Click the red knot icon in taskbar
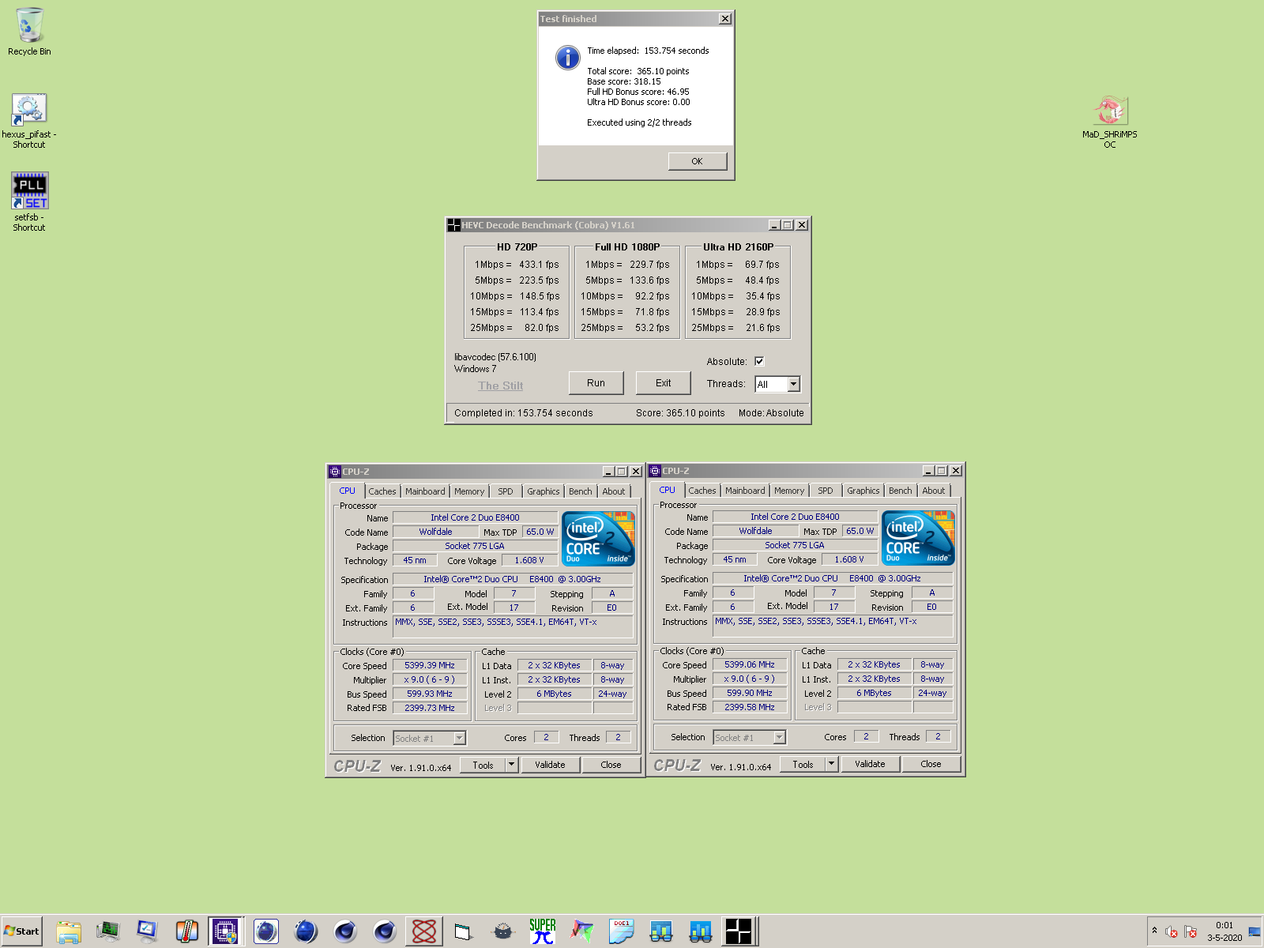This screenshot has width=1264, height=948. click(x=424, y=931)
